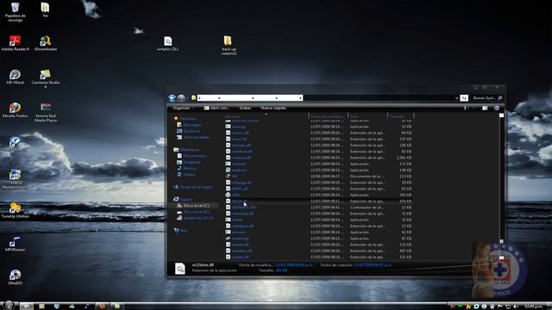Sort by Fecha de modificación column
This screenshot has height=310, width=552.
point(328,116)
